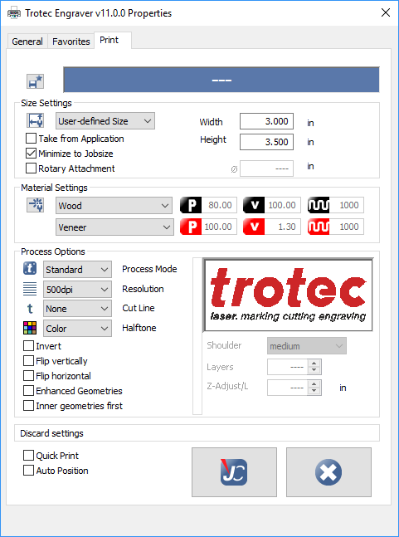Enable Quick Print checkbox
The width and height of the screenshot is (399, 537).
point(28,456)
